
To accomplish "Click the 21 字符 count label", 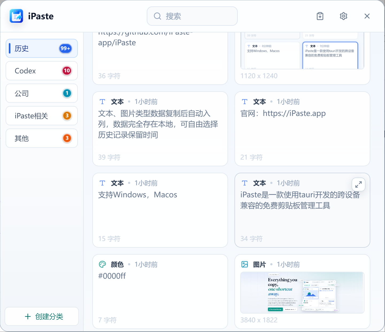I will click(x=251, y=157).
